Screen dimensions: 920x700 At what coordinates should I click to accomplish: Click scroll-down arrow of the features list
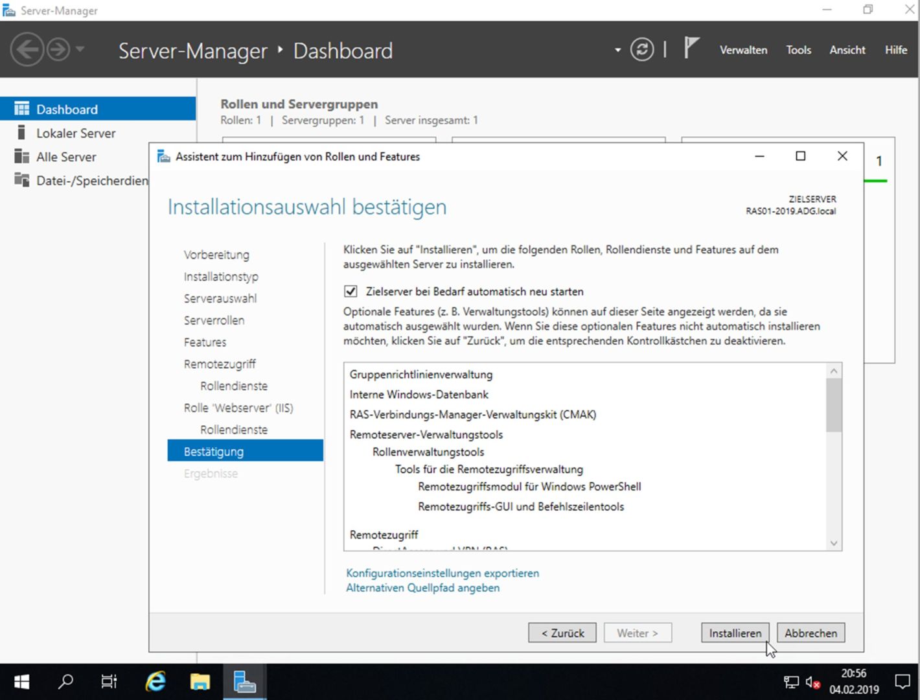[x=834, y=543]
